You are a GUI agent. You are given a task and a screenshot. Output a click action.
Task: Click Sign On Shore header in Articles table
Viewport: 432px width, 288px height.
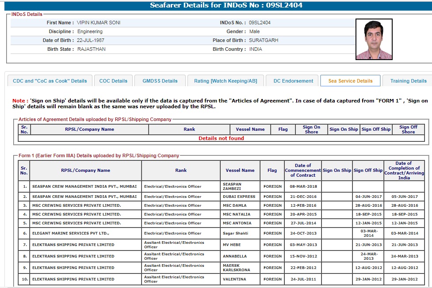tap(311, 129)
